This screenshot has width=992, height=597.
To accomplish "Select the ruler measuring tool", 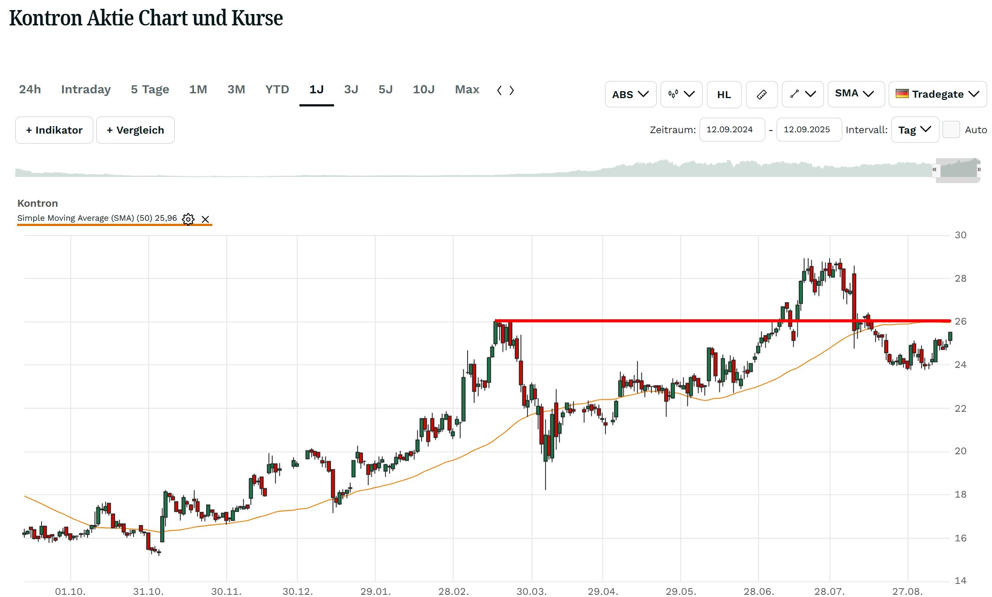I will coord(762,94).
